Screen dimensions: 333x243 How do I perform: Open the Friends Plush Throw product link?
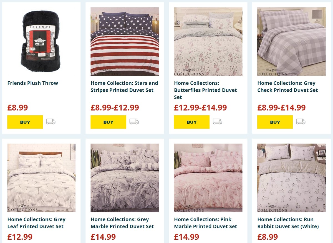coord(32,83)
